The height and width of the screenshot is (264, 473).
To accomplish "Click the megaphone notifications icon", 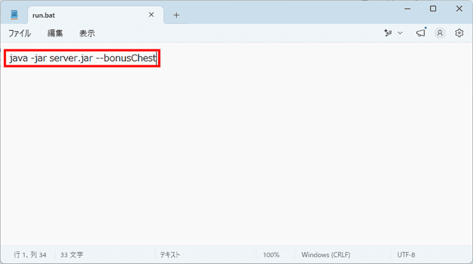I will pyautogui.click(x=421, y=33).
